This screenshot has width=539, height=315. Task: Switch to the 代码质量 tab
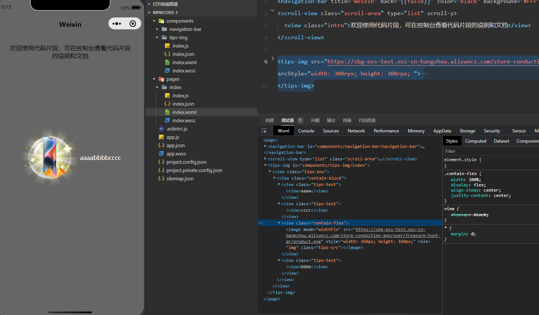point(367,120)
